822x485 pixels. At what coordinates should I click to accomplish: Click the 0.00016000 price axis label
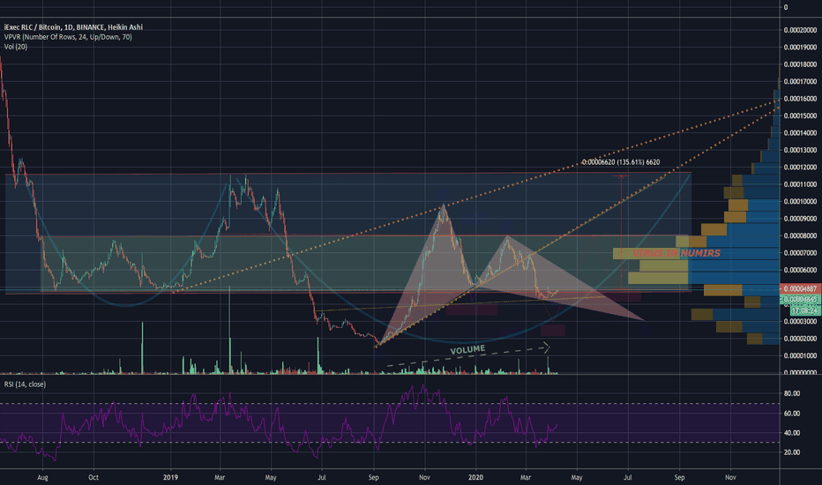(x=800, y=99)
